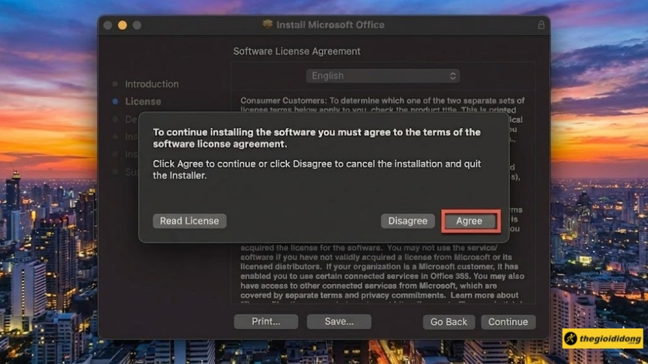
Task: Click the Continue button
Action: (508, 322)
